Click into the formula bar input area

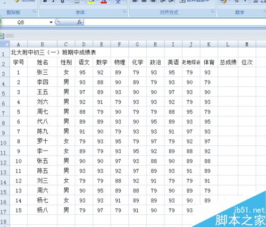[x=174, y=22]
